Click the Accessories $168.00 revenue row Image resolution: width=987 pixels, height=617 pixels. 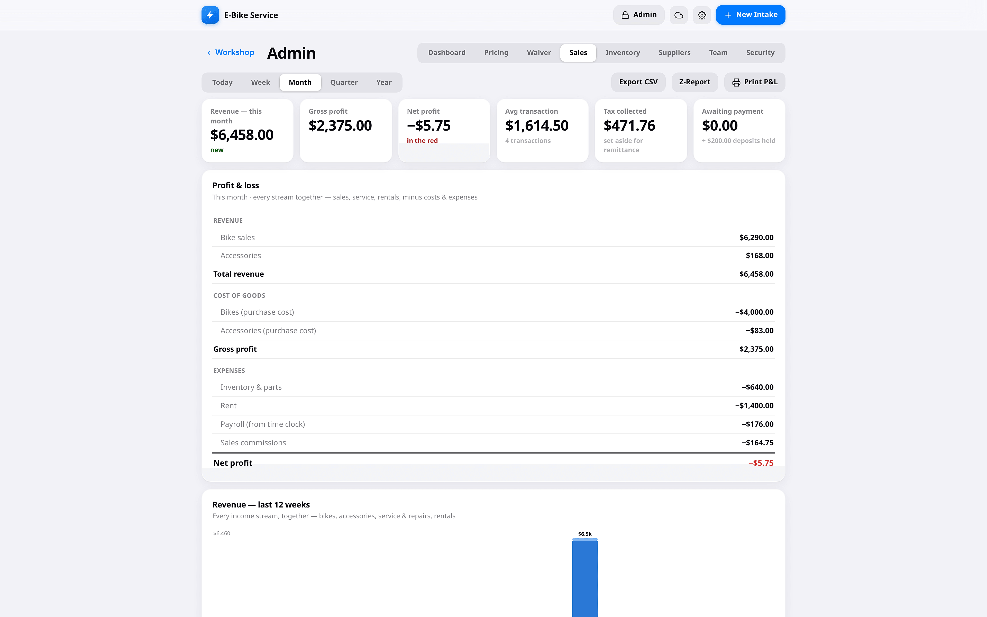coord(493,256)
